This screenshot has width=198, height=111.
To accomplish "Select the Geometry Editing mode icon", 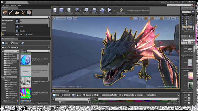I will (29, 12).
